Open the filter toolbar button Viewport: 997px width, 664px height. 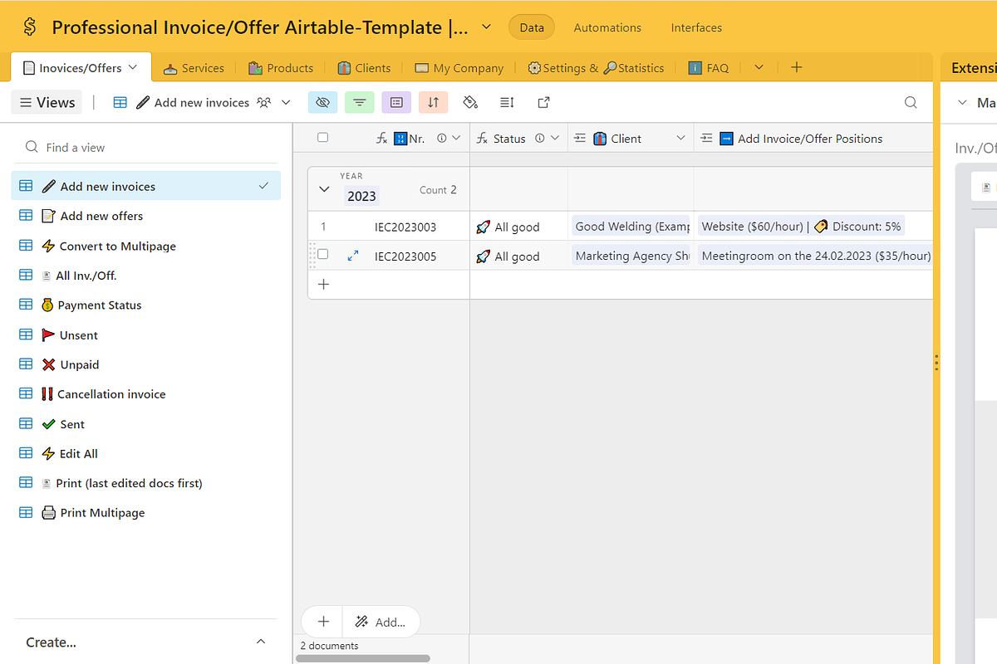click(x=360, y=102)
